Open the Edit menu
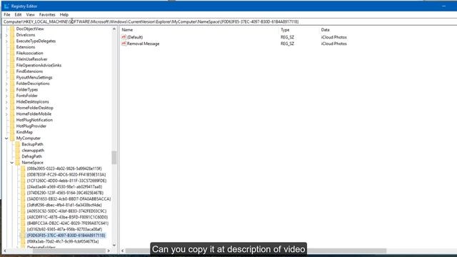The height and width of the screenshot is (257, 457). (18, 14)
